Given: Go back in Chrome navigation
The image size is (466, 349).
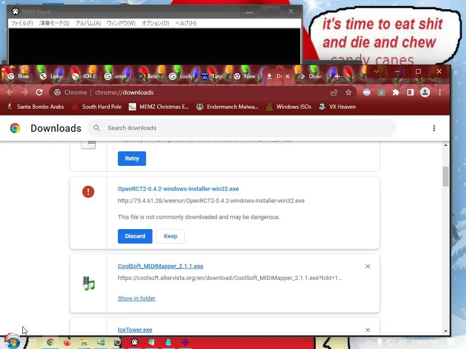Looking at the screenshot, I should pos(10,92).
